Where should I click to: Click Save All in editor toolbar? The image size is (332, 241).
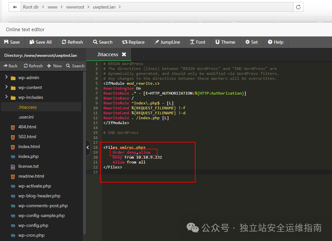point(41,42)
